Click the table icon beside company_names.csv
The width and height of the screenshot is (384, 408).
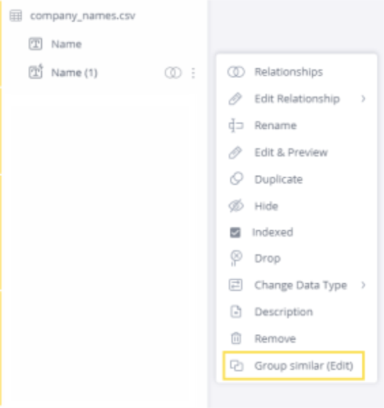15,16
